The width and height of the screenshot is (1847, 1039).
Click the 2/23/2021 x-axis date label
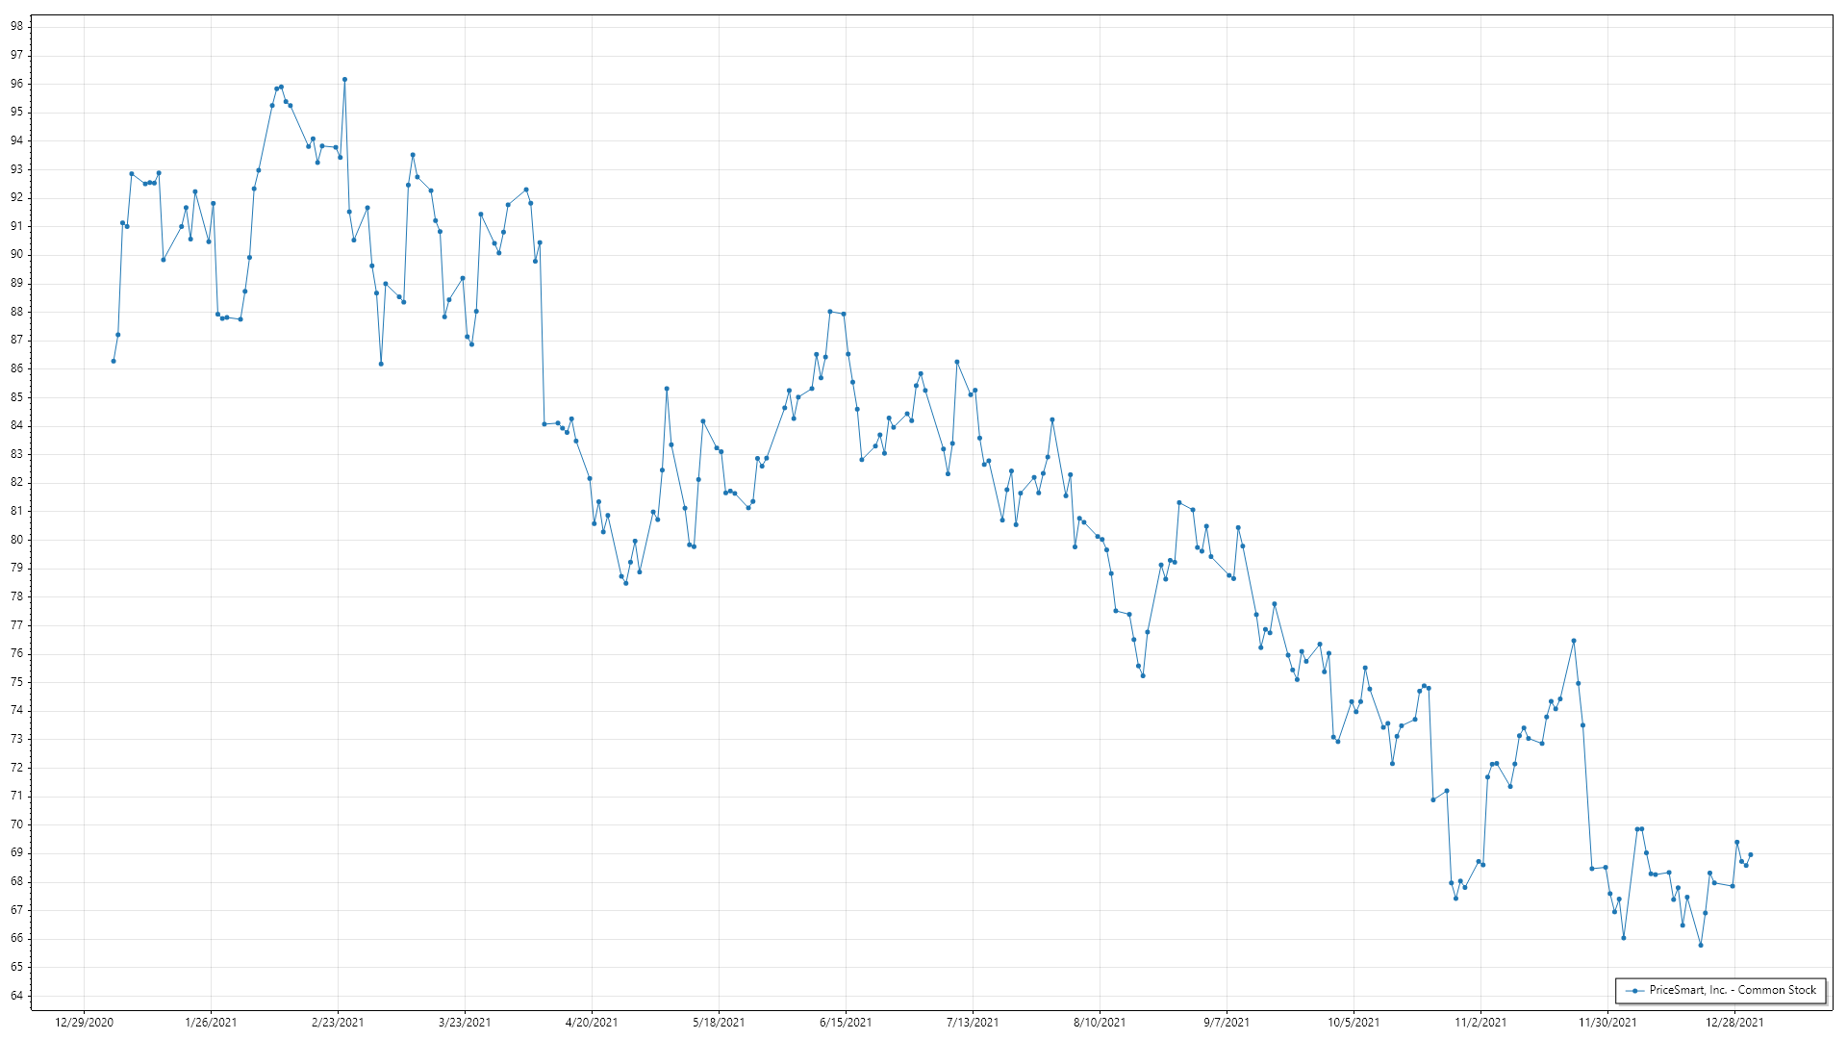[x=338, y=1023]
